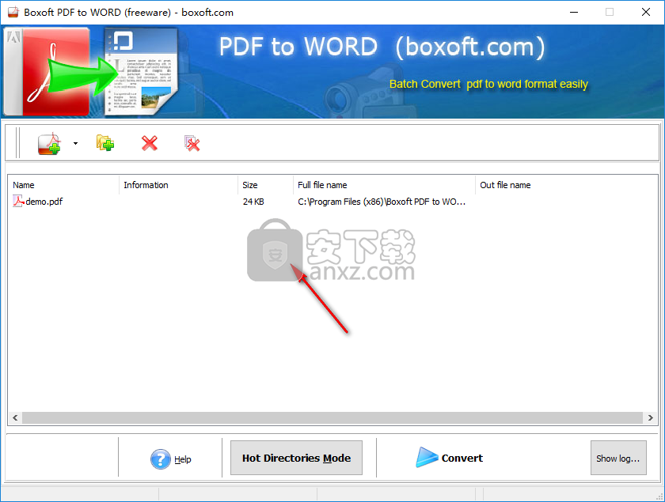Close the Boxoft PDF to WORD window
665x502 pixels.
point(646,13)
